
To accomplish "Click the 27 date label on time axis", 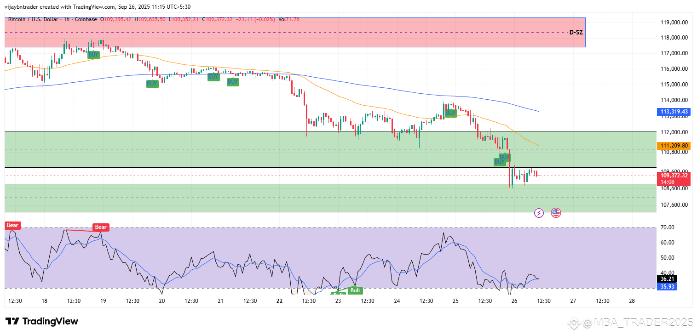I will pyautogui.click(x=573, y=301).
